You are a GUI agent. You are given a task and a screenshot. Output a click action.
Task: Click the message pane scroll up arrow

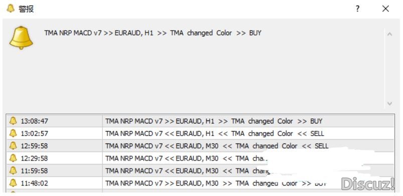click(x=389, y=34)
